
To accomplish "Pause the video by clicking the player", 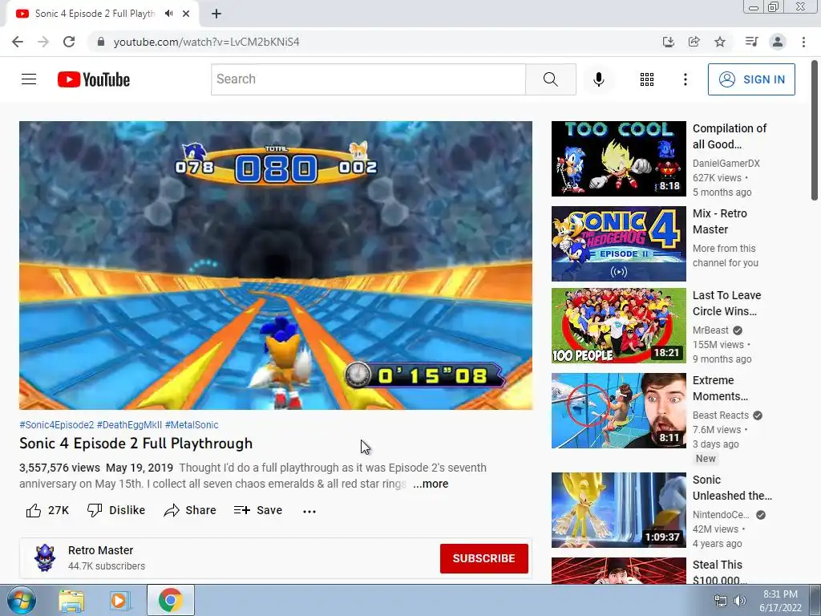I will click(x=276, y=265).
